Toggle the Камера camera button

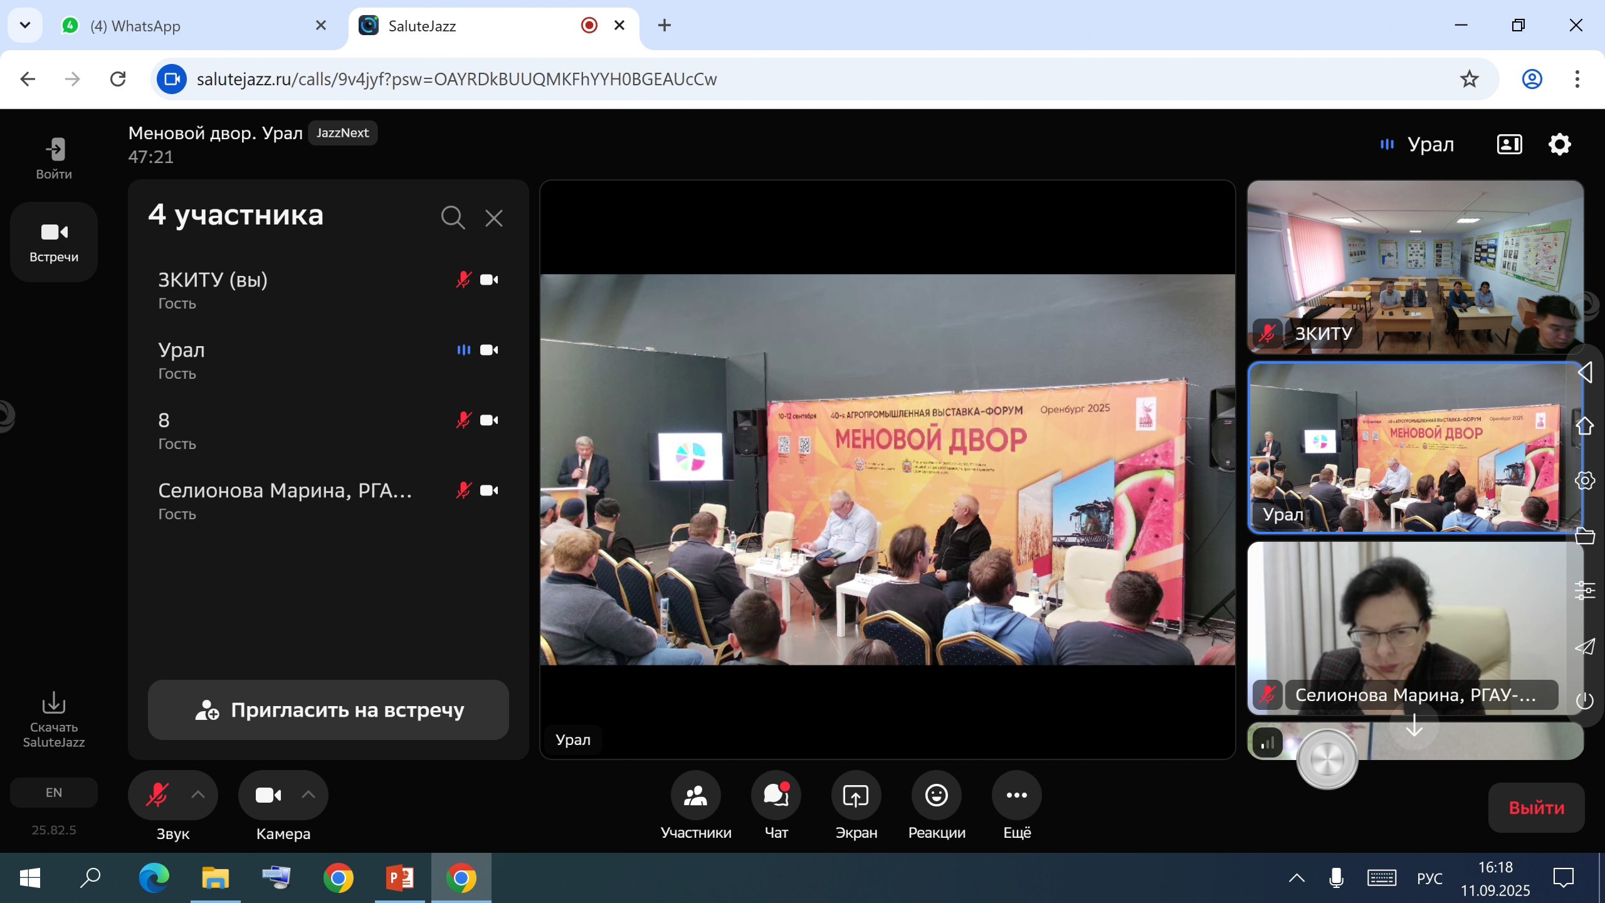coord(268,795)
